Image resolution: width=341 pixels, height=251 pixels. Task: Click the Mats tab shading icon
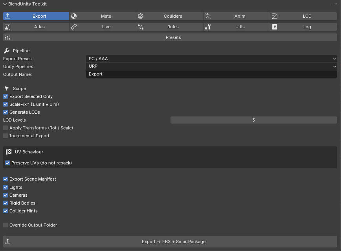tap(74, 16)
